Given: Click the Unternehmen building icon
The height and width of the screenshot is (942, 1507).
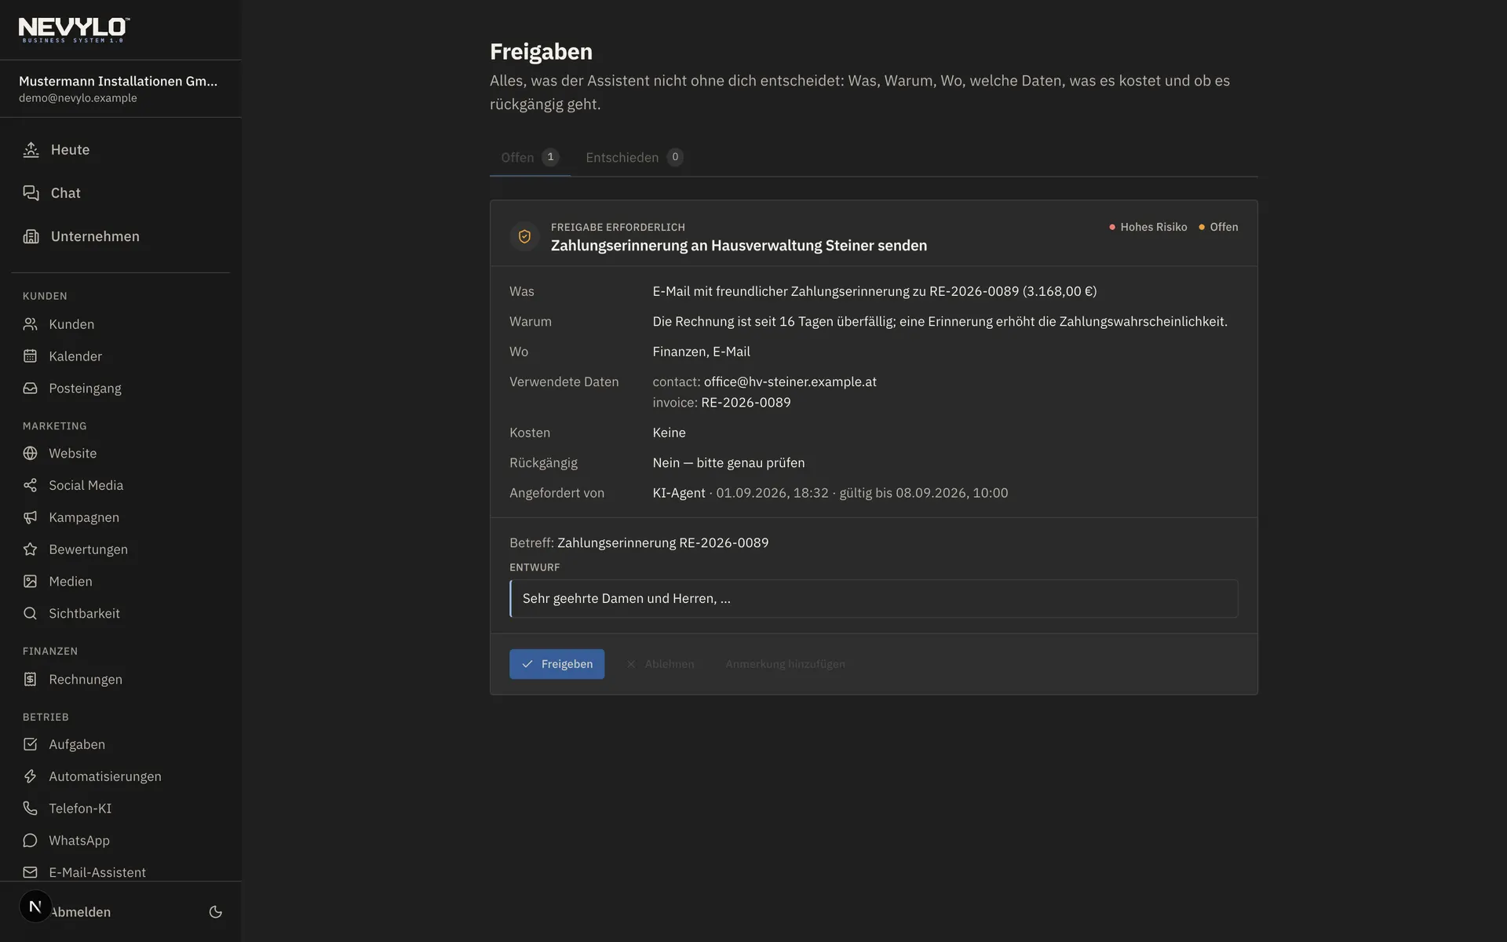Looking at the screenshot, I should (31, 236).
